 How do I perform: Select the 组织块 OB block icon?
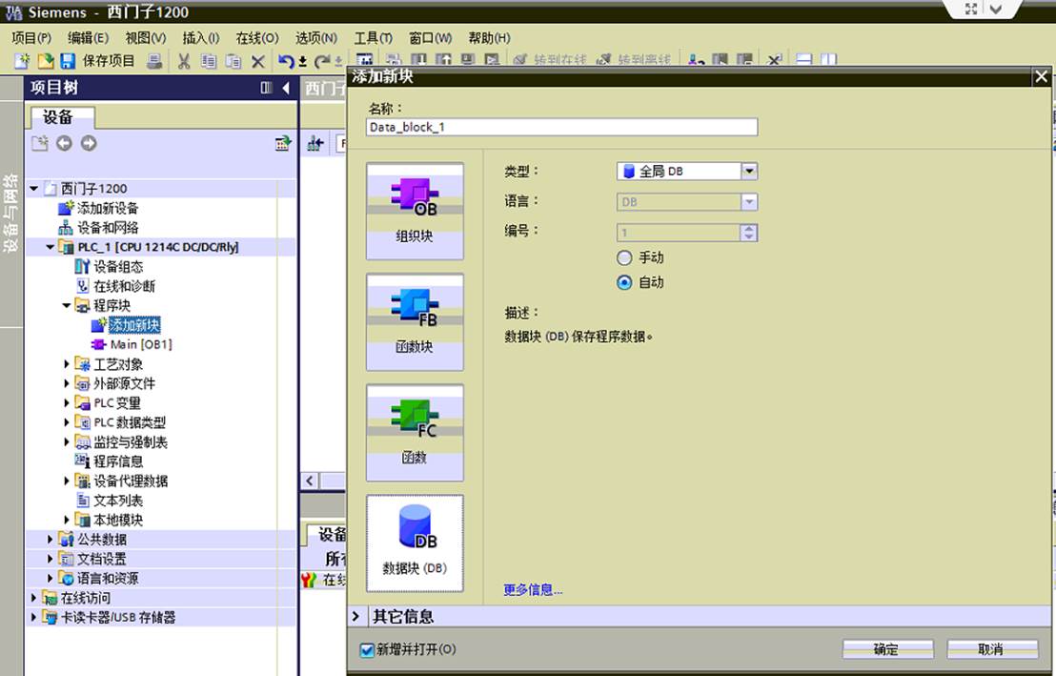click(415, 211)
